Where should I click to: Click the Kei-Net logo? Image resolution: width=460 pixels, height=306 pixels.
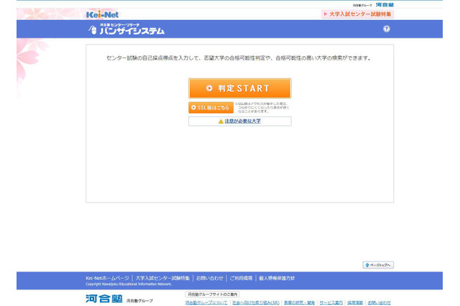click(102, 14)
